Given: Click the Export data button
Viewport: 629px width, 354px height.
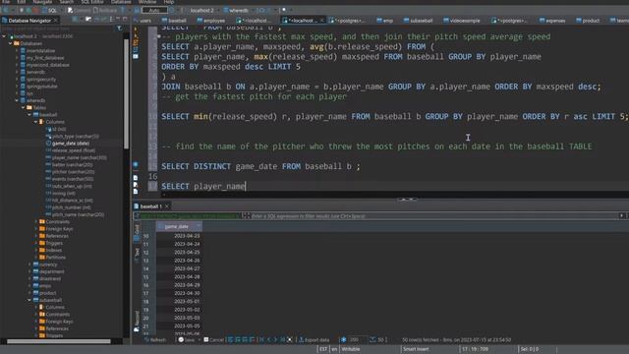Looking at the screenshot, I should pyautogui.click(x=314, y=339).
